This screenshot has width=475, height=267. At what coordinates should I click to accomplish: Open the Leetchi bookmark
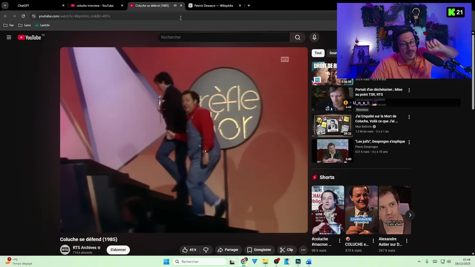click(42, 25)
